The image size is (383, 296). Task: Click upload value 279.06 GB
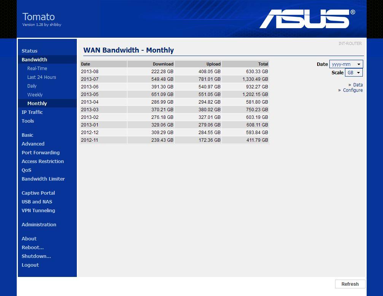click(x=209, y=125)
